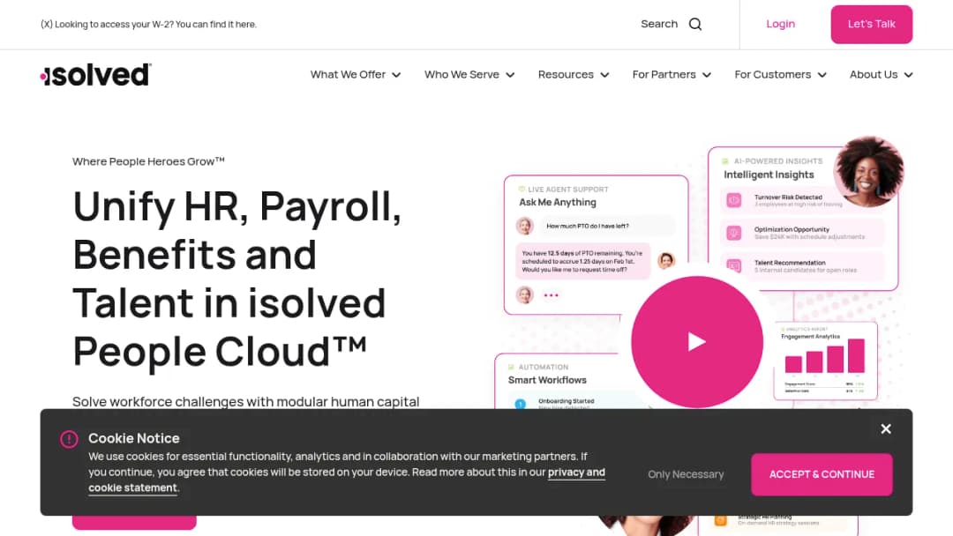Image resolution: width=953 pixels, height=536 pixels.
Task: Play the hero video
Action: click(697, 342)
